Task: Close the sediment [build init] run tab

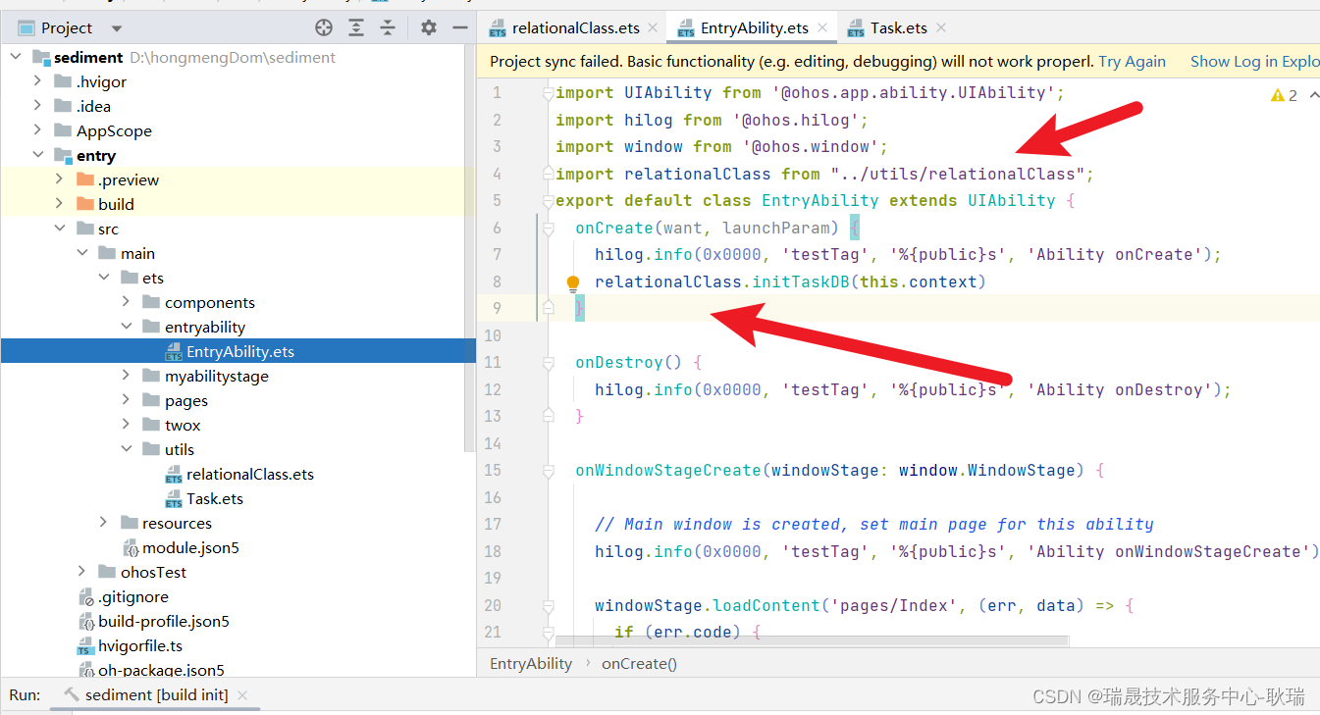Action: (242, 694)
